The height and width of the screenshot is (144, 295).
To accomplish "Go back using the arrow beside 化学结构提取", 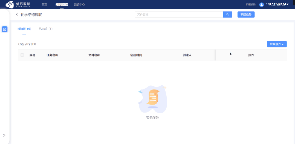I will pos(17,14).
